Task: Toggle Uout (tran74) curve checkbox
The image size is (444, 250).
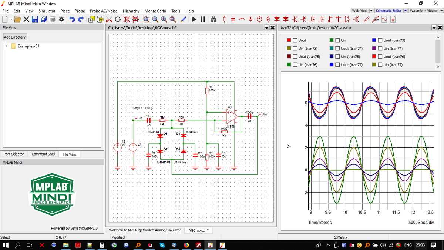Action: (337, 49)
